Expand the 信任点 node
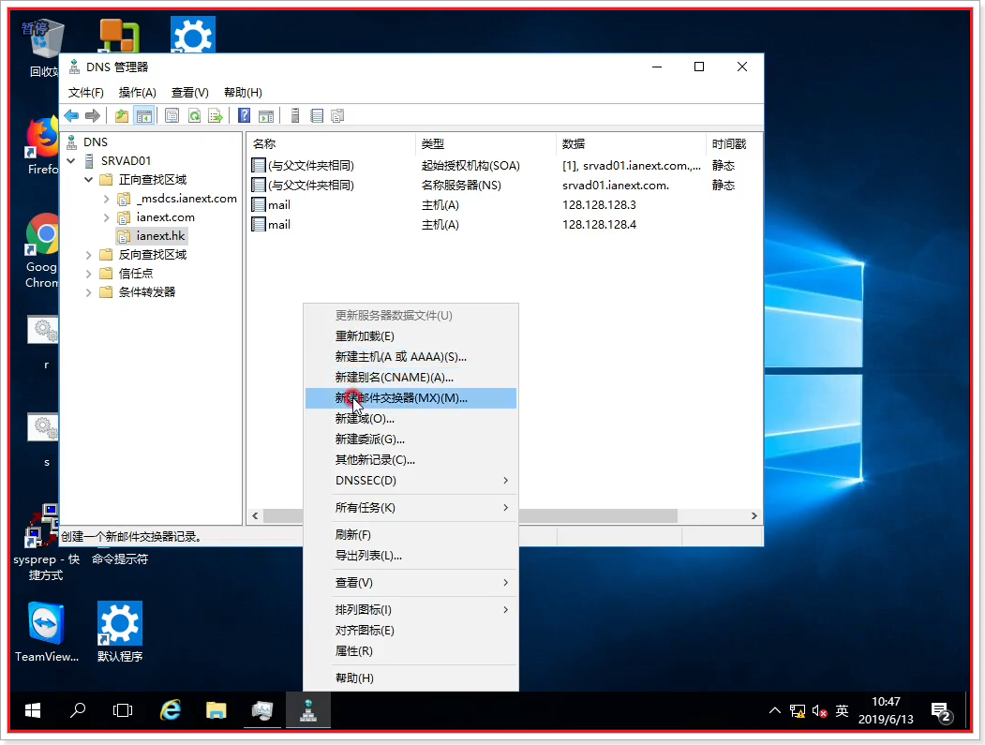Screen dimensions: 985x745 [x=89, y=274]
